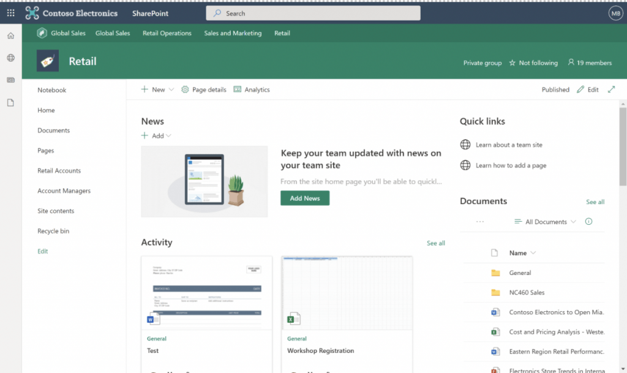Open the second Global Sales navigation item

pos(113,33)
